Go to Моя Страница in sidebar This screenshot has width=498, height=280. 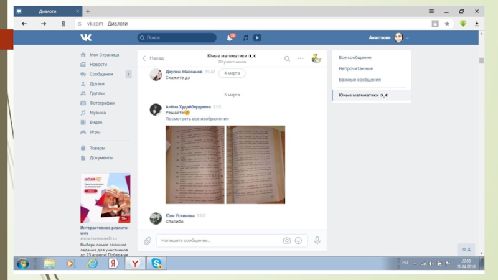(x=103, y=55)
